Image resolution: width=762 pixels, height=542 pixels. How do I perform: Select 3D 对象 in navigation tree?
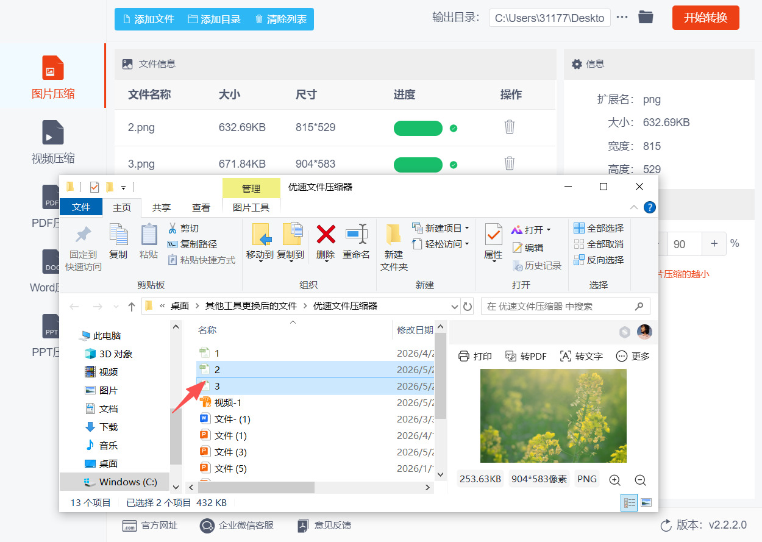coord(108,354)
